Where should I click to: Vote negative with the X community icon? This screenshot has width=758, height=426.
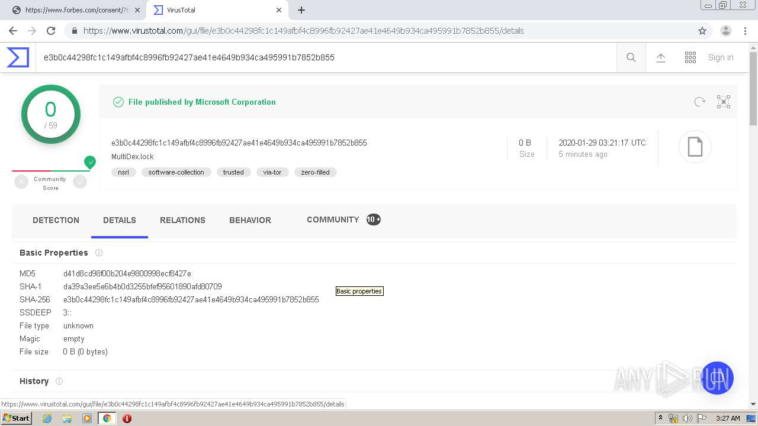tap(21, 182)
